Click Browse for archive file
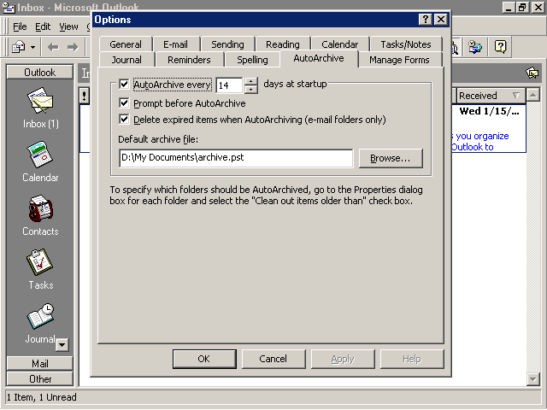This screenshot has height=410, width=547. point(391,158)
